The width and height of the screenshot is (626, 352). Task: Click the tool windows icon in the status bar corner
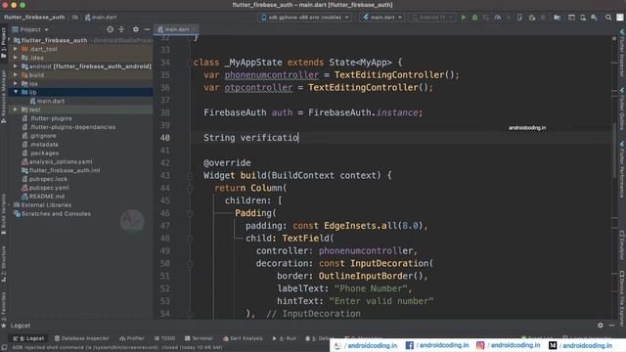(x=4, y=348)
